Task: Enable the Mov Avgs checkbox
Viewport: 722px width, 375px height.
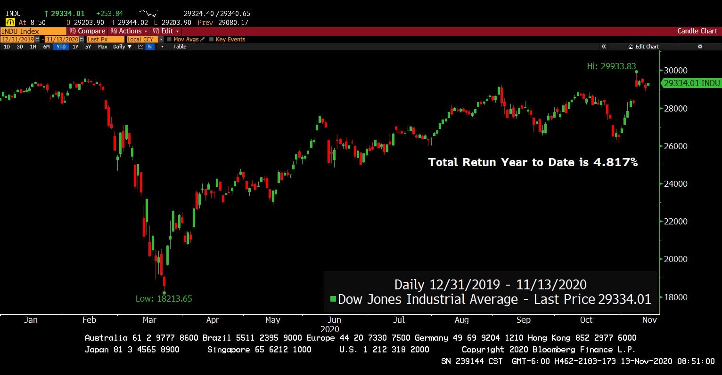Action: tap(169, 40)
